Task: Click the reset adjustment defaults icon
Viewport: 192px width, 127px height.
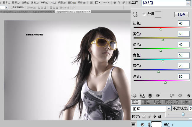Action: [x=180, y=96]
